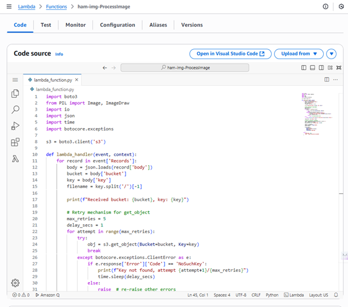Click the 'max_retries = 5' line
Image resolution: width=348 pixels, height=307 pixels.
(86, 219)
